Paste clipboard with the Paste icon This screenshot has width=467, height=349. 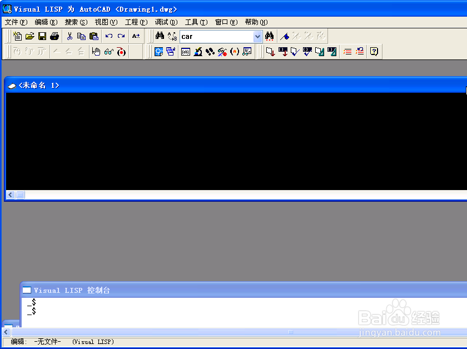click(94, 36)
